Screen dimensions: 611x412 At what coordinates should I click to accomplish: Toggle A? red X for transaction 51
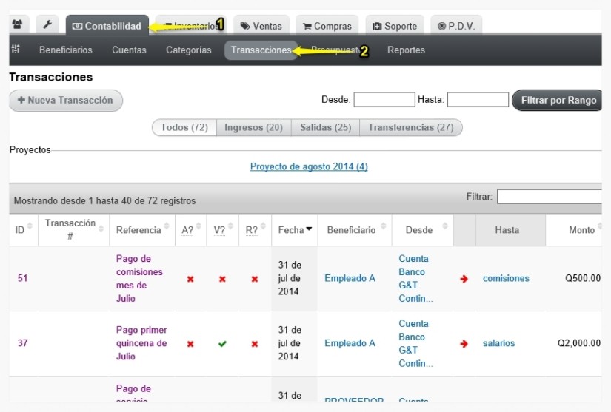click(190, 279)
